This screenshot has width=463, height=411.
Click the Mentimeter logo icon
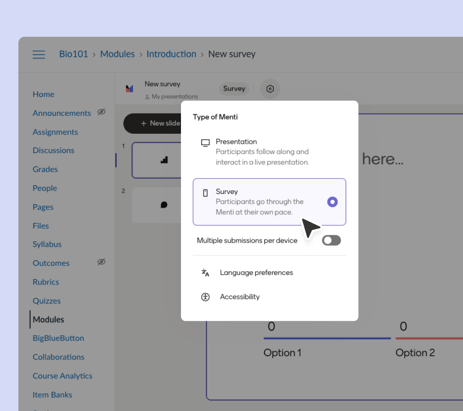(130, 89)
